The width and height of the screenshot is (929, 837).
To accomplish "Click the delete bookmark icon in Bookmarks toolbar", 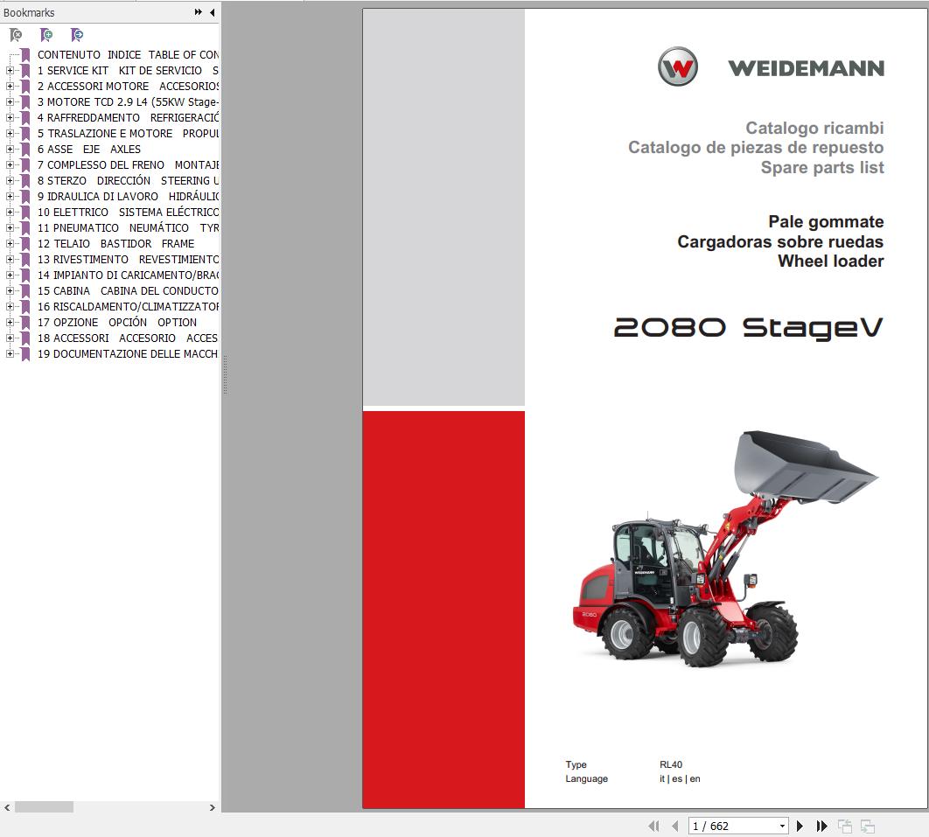I will 16,35.
